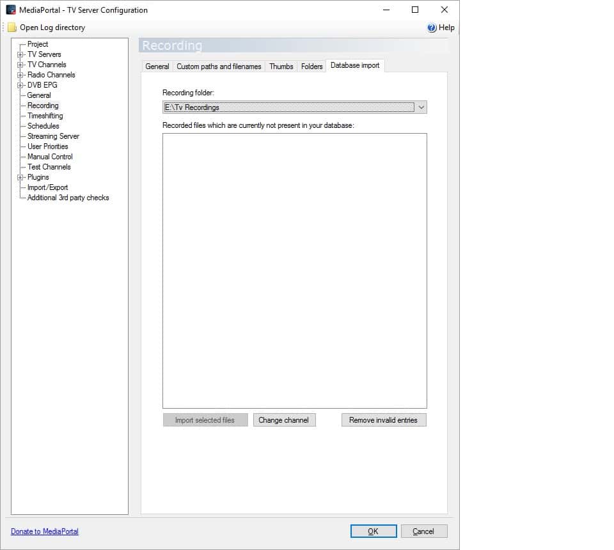Select Timeshifting in the settings tree
Screen dimensions: 614x550
click(45, 116)
